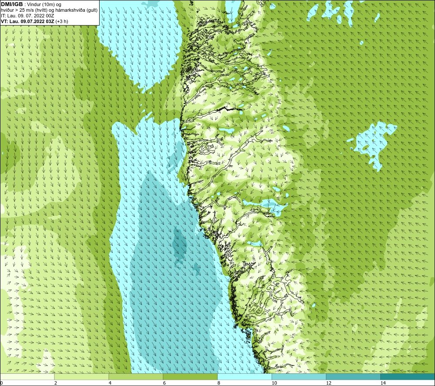This screenshot has height=386, width=435.
Task: Select the 2–4 m/s light green legend swatch
Action: click(x=82, y=377)
